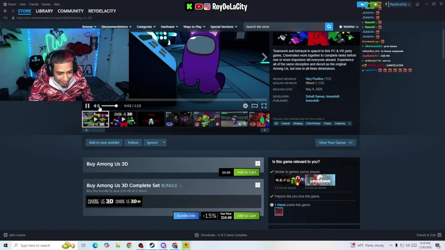Expand the Hardware dropdown
This screenshot has height=250, width=445.
[x=169, y=27]
